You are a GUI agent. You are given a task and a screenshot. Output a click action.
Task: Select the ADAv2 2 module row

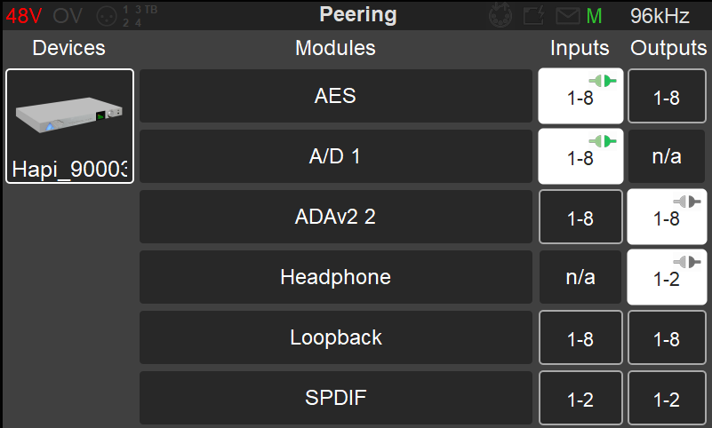(336, 217)
